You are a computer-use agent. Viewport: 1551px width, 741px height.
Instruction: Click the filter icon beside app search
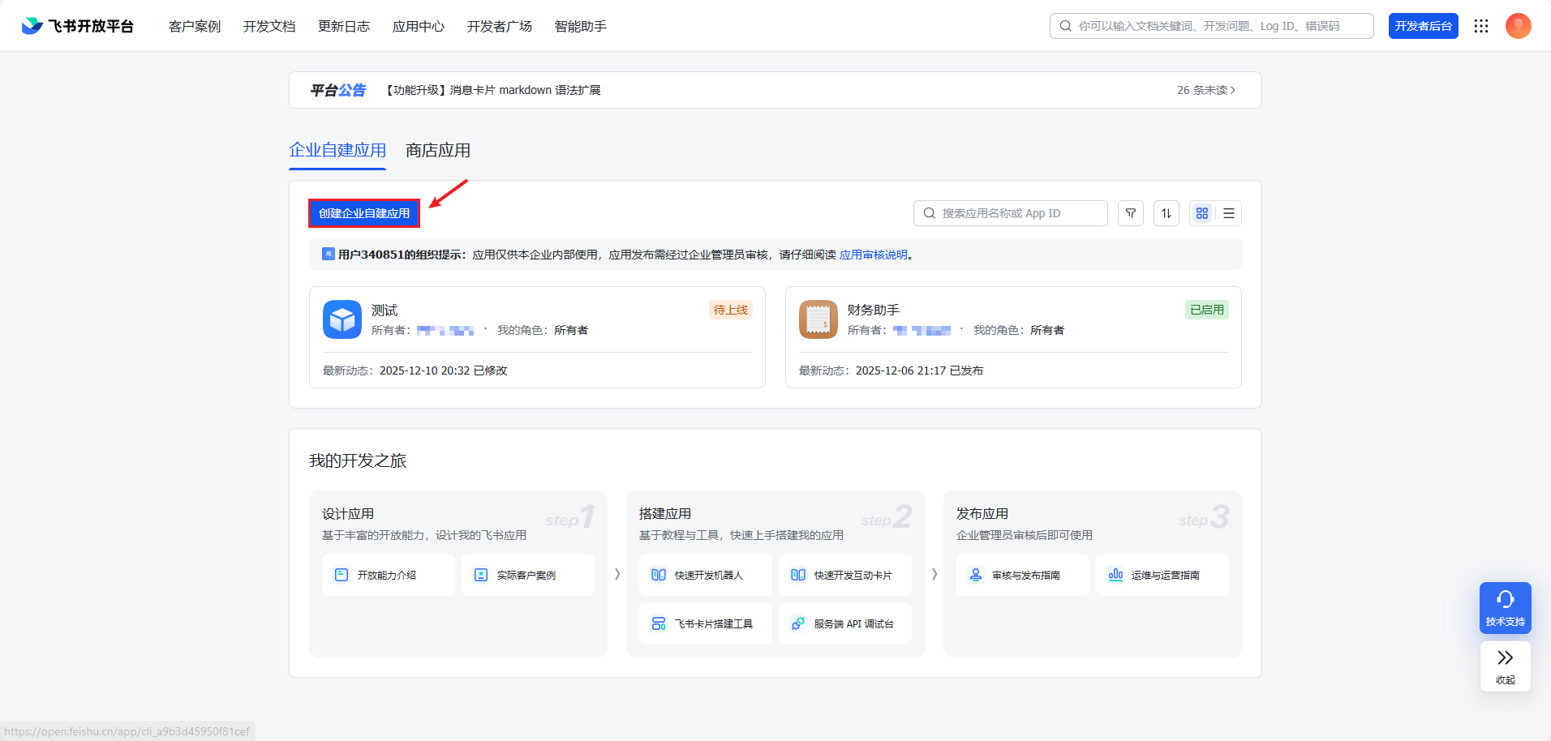pyautogui.click(x=1130, y=212)
